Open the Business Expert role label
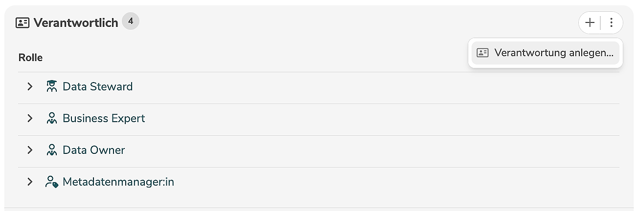The image size is (638, 211). point(104,118)
